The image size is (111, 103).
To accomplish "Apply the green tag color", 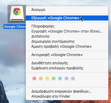I will tap(54, 78).
